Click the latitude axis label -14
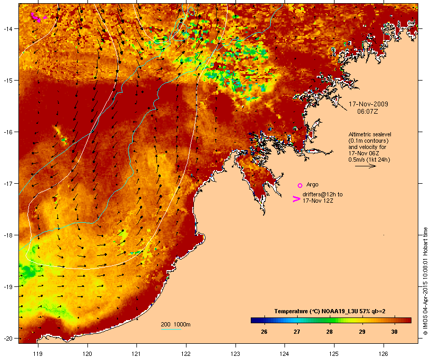 (7, 29)
